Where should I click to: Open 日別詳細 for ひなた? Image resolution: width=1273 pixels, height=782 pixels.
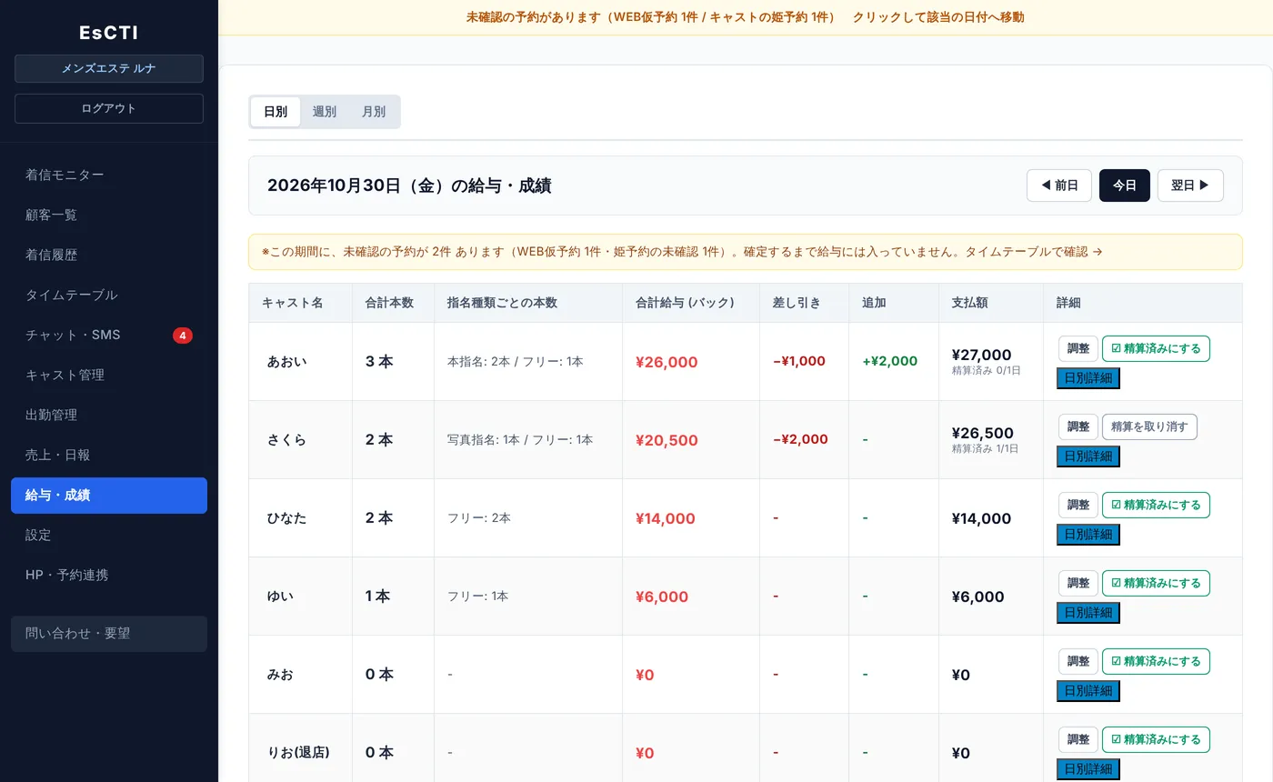click(x=1088, y=535)
